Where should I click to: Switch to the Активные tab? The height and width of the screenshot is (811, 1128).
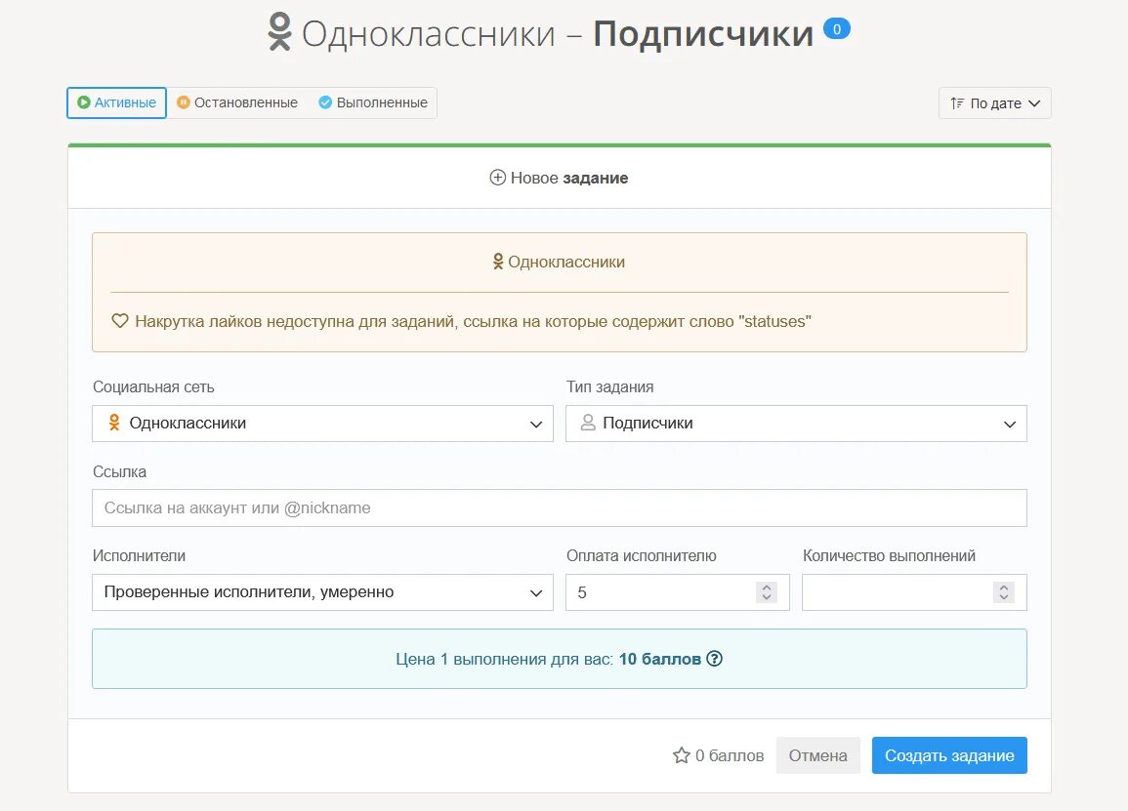point(116,102)
